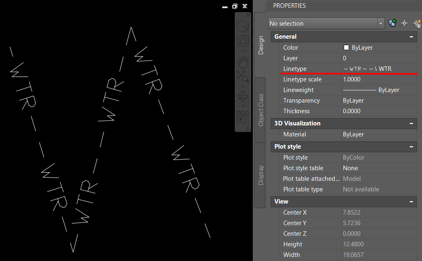422x261 pixels.
Task: Open the Quick Select icon
Action: click(417, 23)
